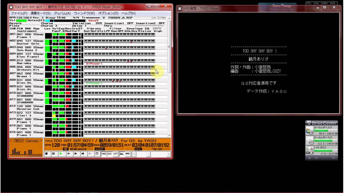Viewport: 344px width, 193px height.
Task: Open the LIST playlist button
Action: coord(116,154)
